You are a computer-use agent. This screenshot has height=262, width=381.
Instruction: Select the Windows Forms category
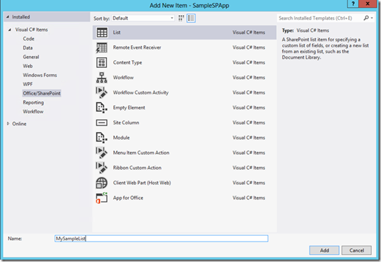[40, 75]
